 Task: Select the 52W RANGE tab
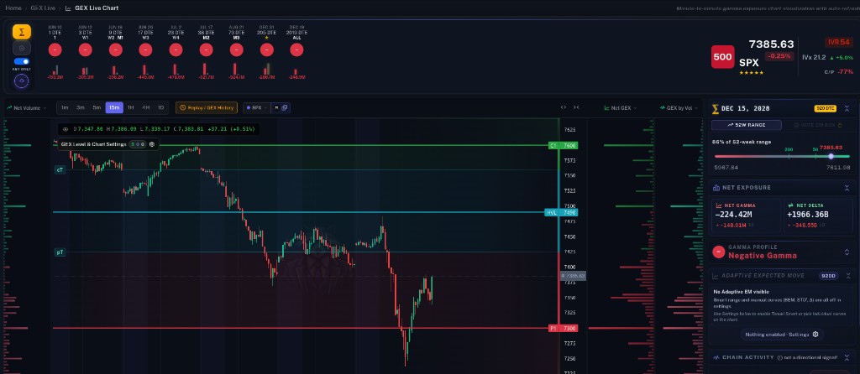click(747, 125)
